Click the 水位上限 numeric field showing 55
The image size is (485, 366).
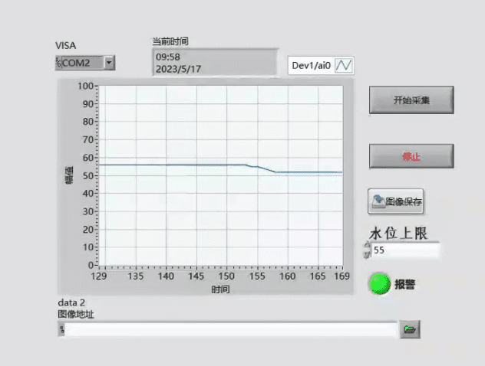(405, 250)
